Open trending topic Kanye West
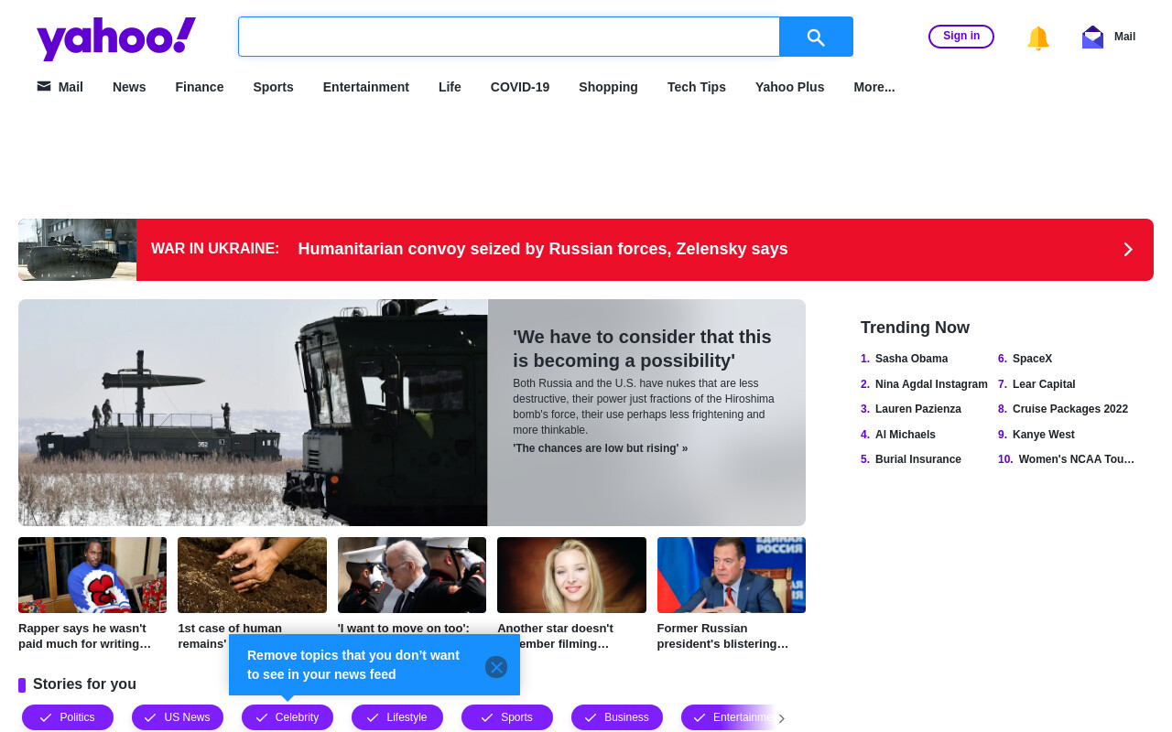1172x732 pixels. (1044, 435)
